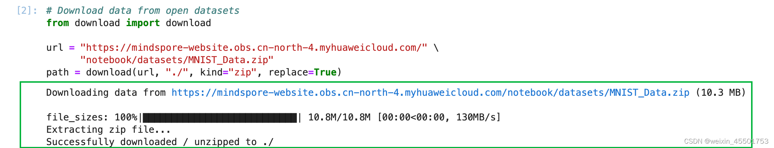Image resolution: width=774 pixels, height=148 pixels.
Task: Click the '(10.3 MB)' size text
Action: click(x=721, y=93)
